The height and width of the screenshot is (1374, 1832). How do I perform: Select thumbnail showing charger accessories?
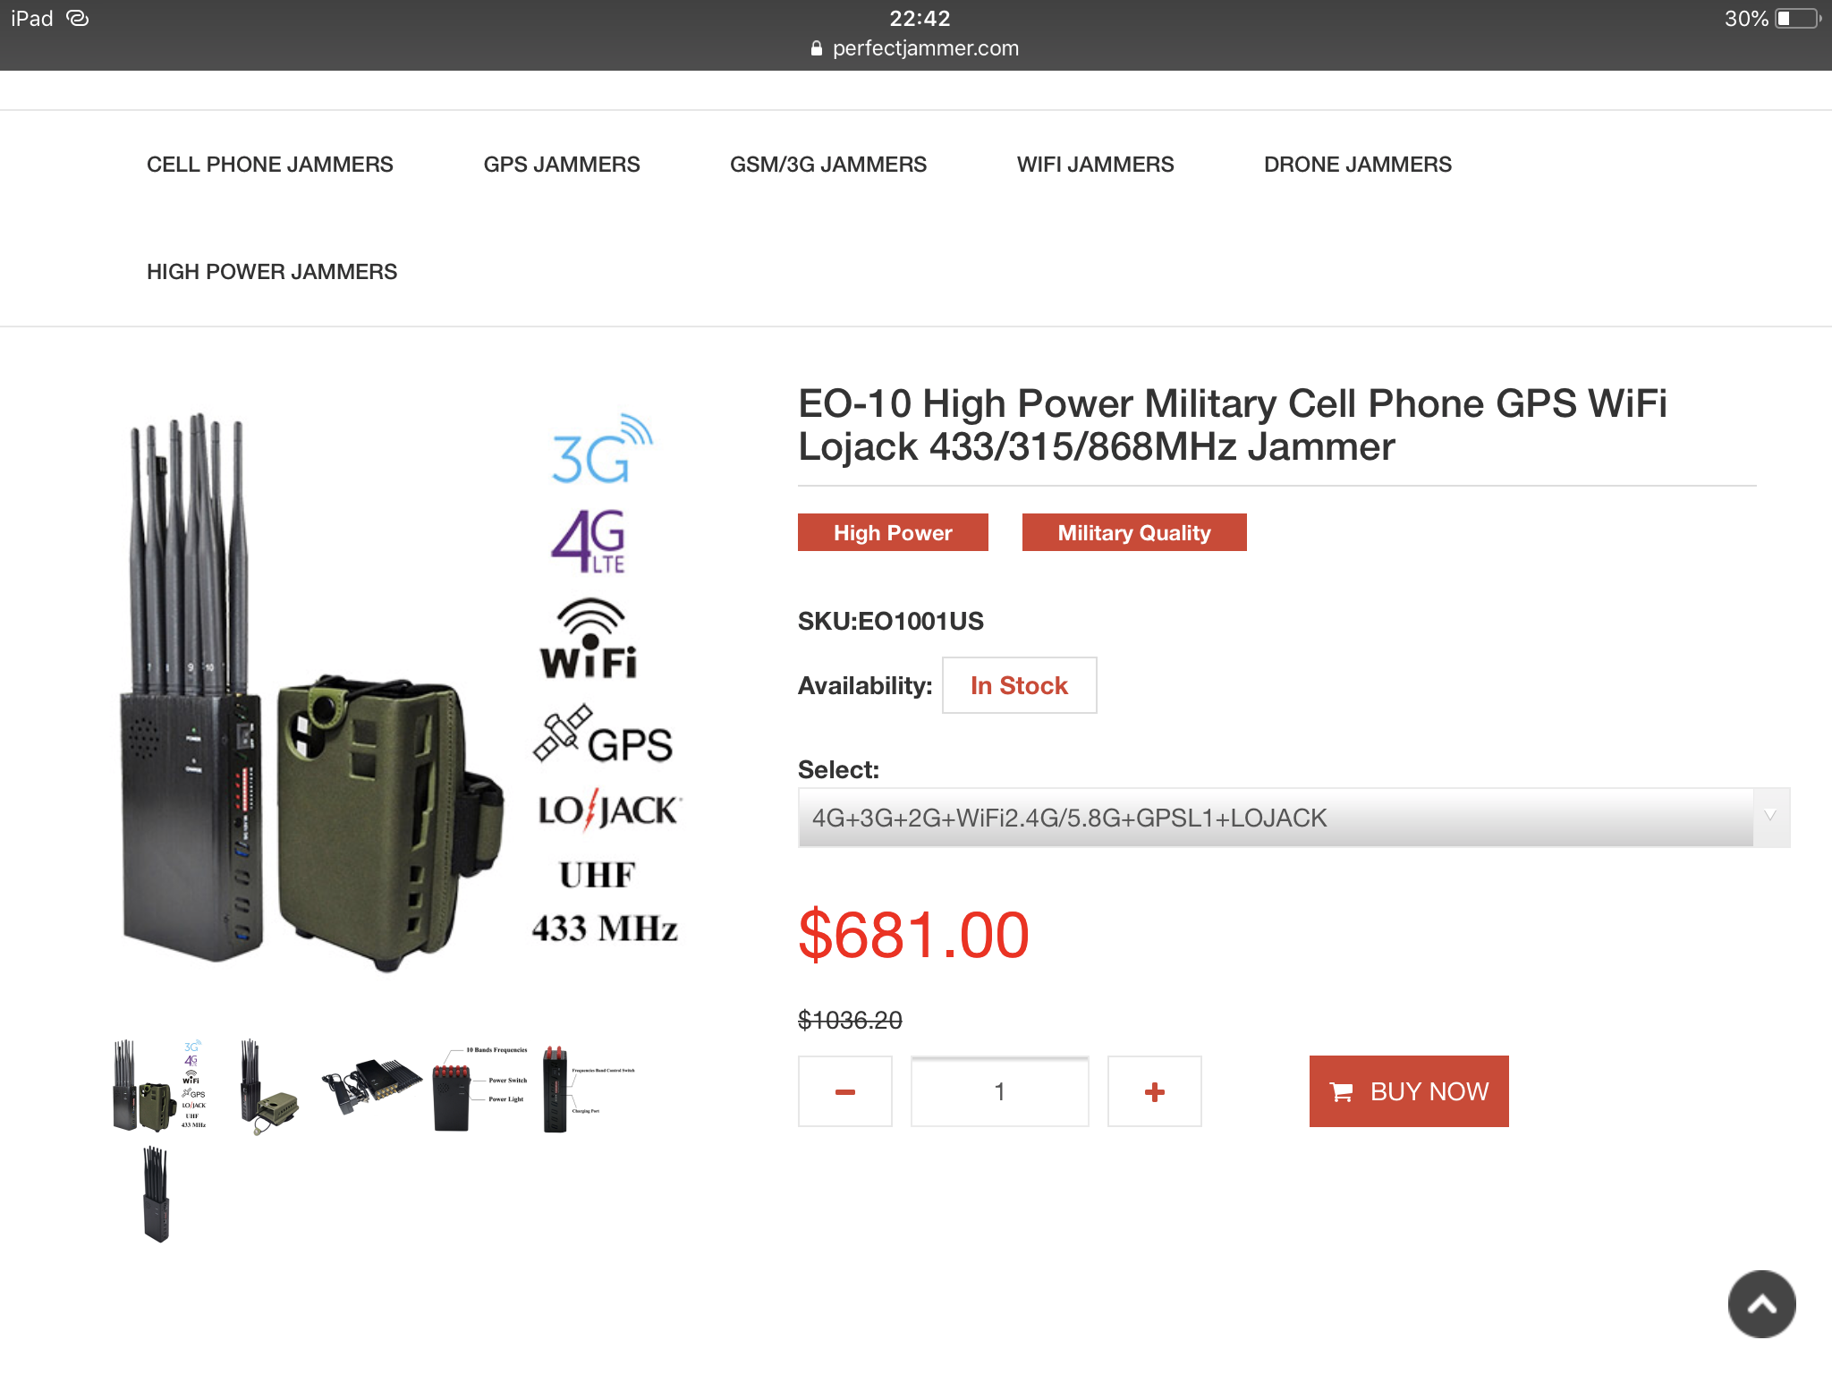[371, 1086]
